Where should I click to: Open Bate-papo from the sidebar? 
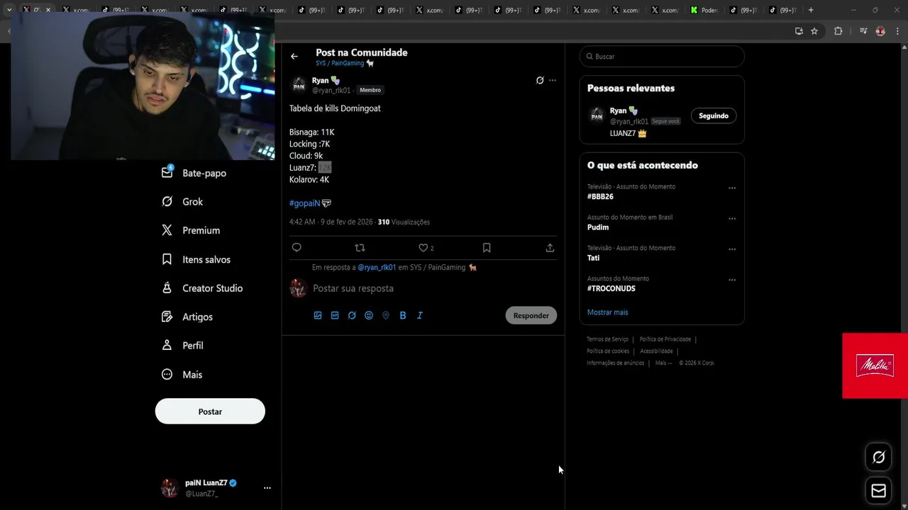click(x=194, y=173)
